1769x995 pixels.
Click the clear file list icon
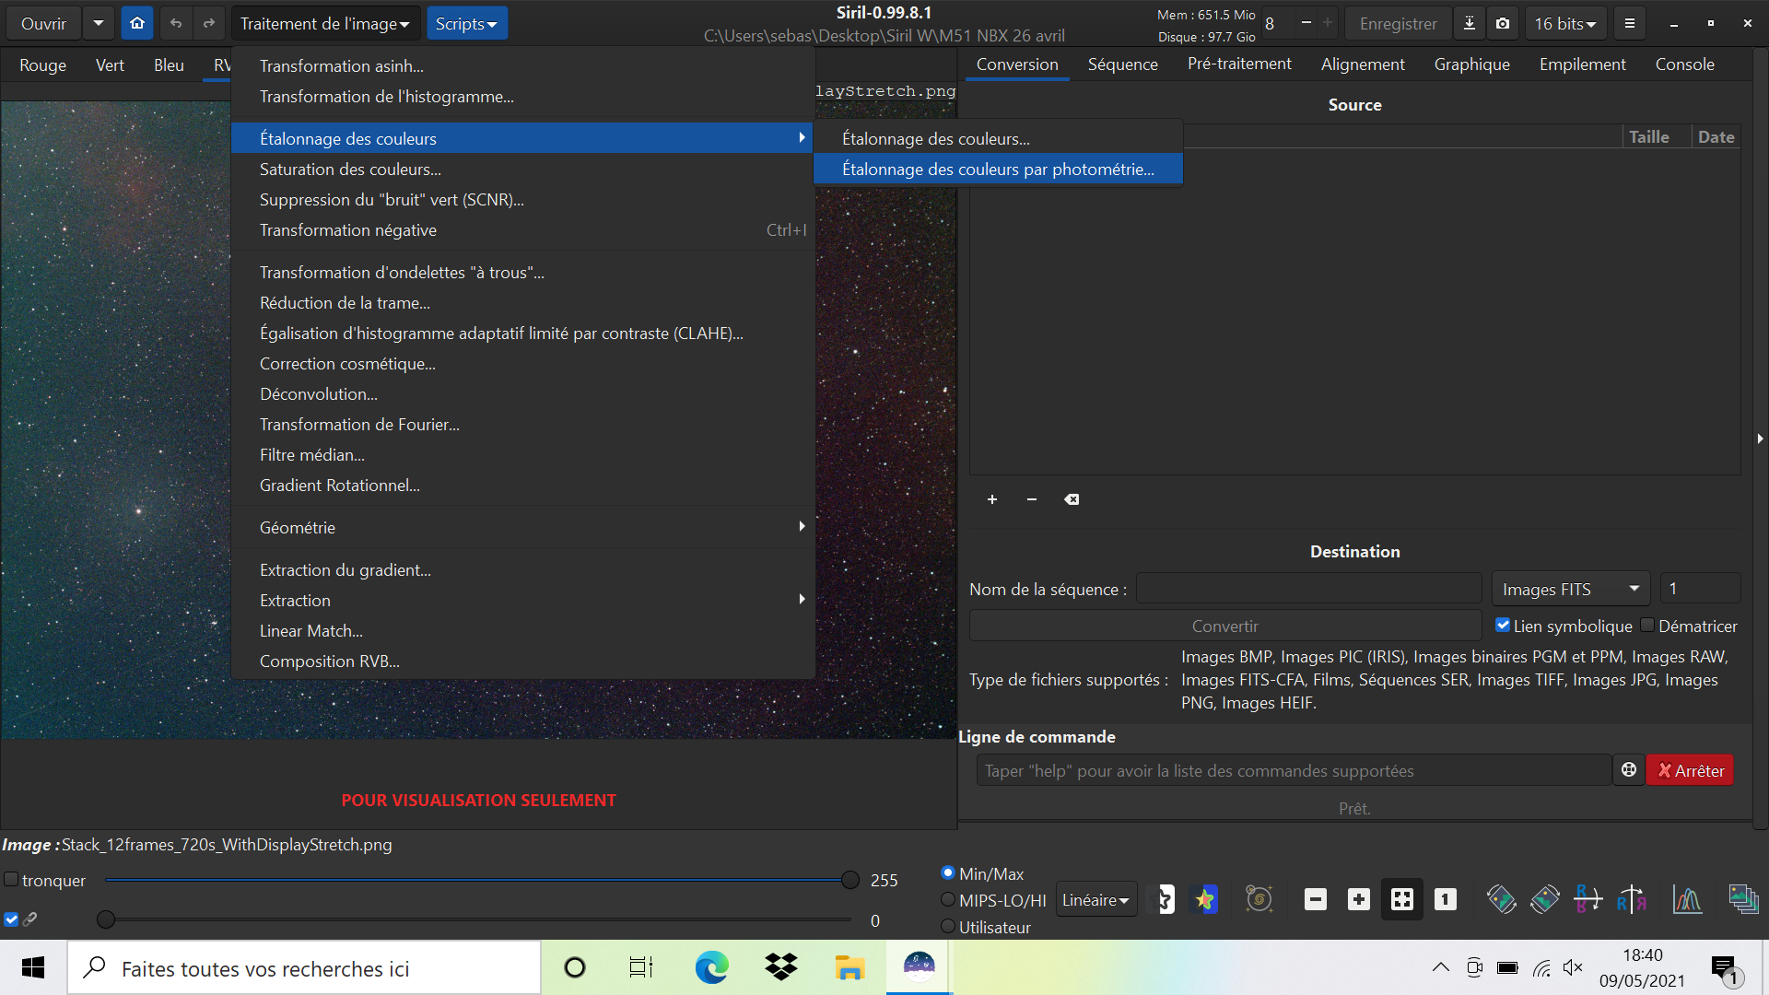(1072, 499)
